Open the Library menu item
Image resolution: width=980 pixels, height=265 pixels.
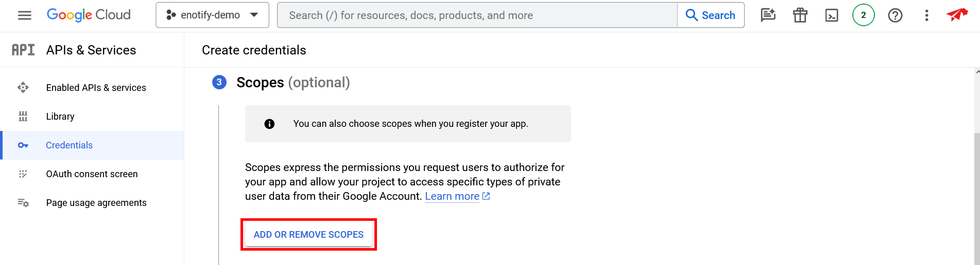(x=60, y=117)
